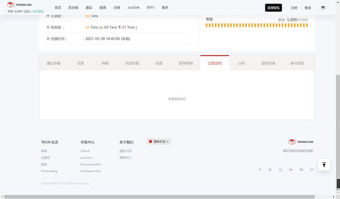Switch to the 质押明细 tab
Screen dimensions: 340x199
pyautogui.click(x=186, y=63)
